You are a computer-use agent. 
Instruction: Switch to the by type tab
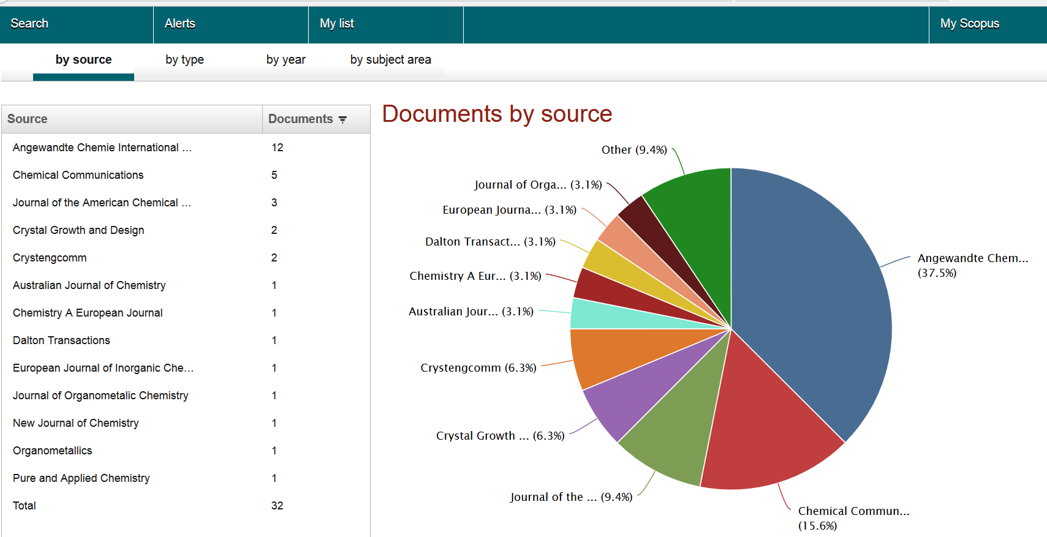point(184,60)
